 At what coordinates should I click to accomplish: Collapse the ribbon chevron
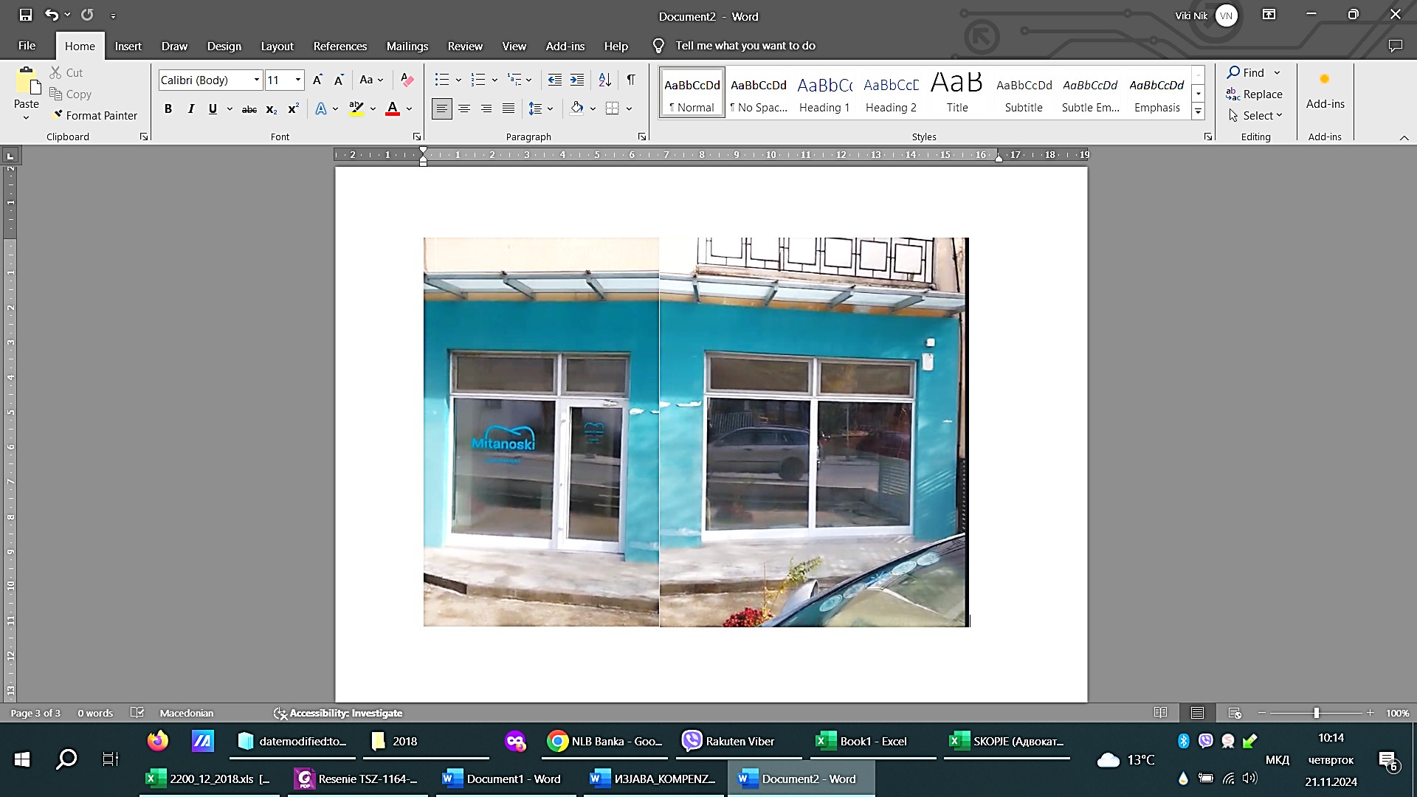pos(1404,137)
